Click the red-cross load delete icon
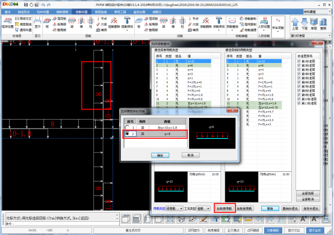This screenshot has height=235, width=334. (114, 23)
